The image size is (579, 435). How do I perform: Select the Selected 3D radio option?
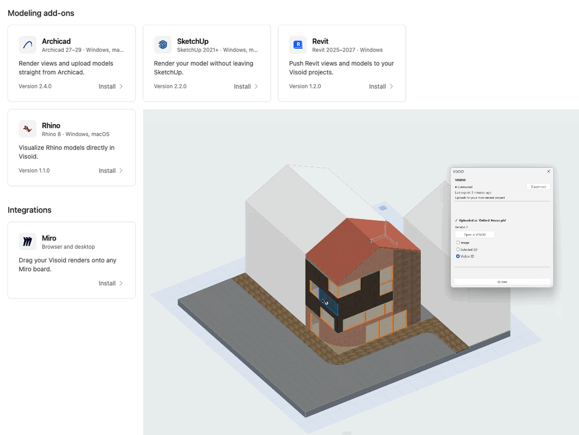(458, 250)
